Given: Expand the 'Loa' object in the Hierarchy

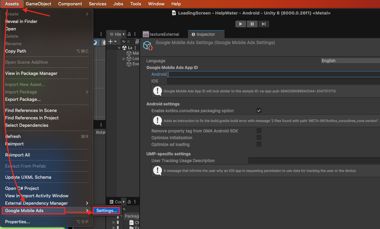Looking at the screenshot, I should 124,59.
